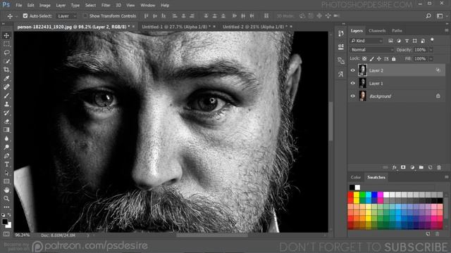
Task: Select the History Brush tool
Action: click(6, 112)
